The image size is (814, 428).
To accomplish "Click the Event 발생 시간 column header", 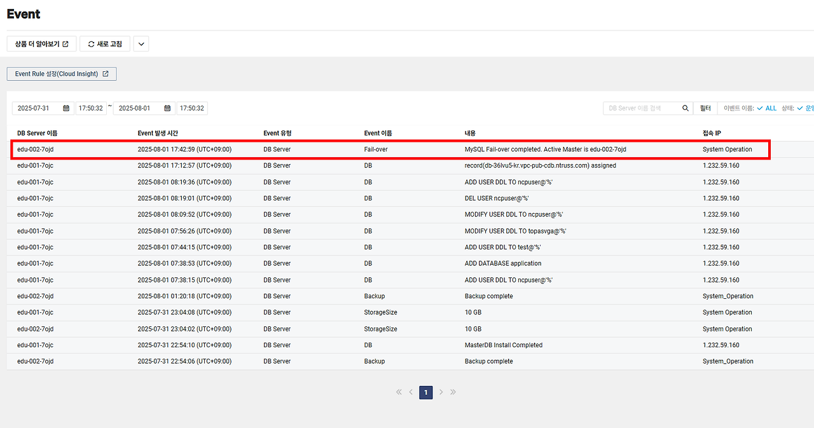I will (x=159, y=133).
